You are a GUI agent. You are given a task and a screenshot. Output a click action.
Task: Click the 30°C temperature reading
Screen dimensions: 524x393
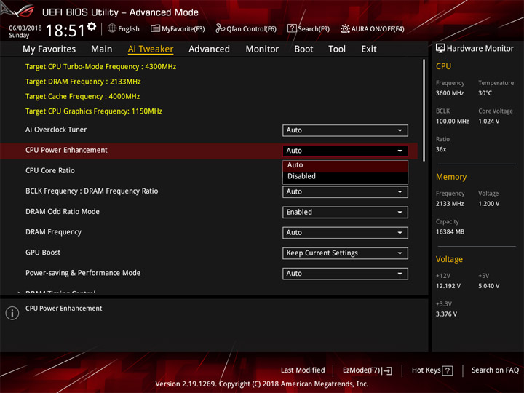click(x=485, y=93)
